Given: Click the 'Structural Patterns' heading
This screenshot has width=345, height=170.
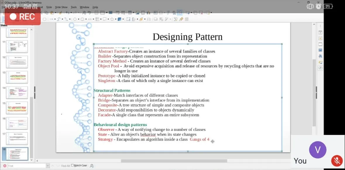Looking at the screenshot, I should pyautogui.click(x=112, y=90).
